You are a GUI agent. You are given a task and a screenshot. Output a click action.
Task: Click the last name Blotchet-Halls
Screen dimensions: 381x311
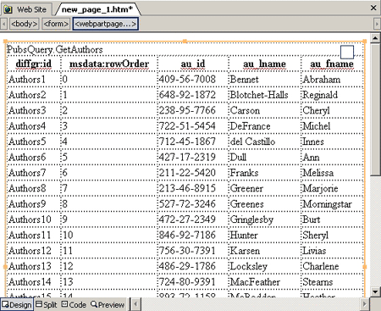pyautogui.click(x=259, y=95)
